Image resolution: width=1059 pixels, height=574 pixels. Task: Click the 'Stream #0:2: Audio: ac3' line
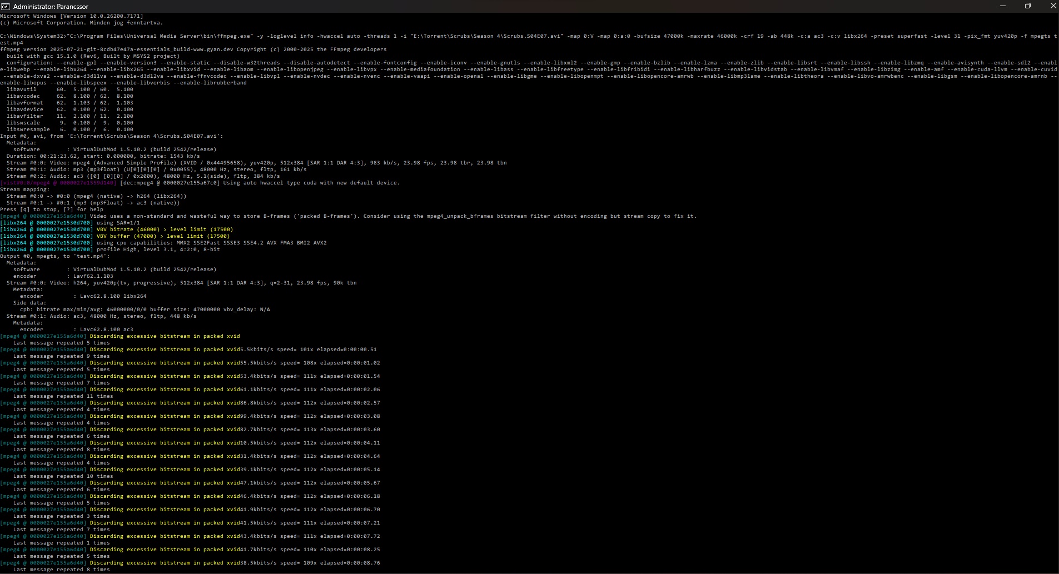[143, 176]
